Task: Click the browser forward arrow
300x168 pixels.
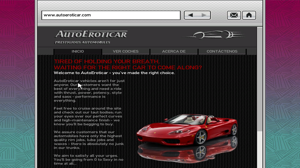Action: click(x=204, y=15)
